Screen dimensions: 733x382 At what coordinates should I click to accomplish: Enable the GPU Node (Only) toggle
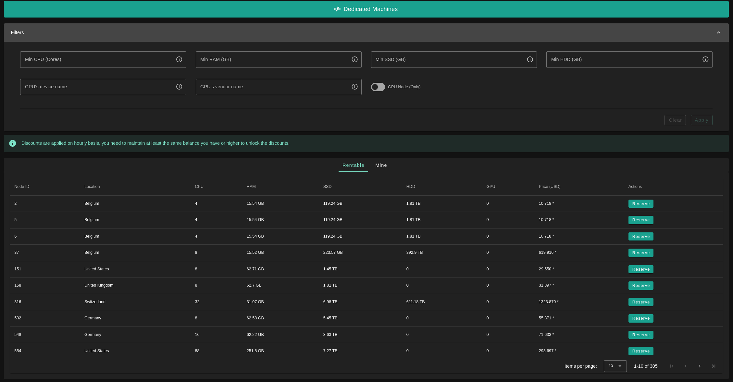tap(378, 87)
